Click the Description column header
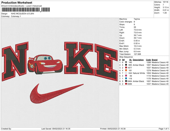The height and width of the screenshot is (131, 170). pyautogui.click(x=138, y=60)
